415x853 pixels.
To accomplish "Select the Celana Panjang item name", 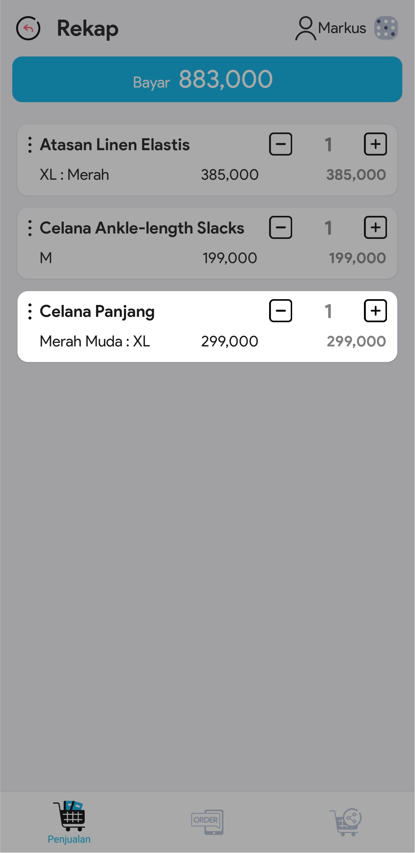I will [97, 311].
